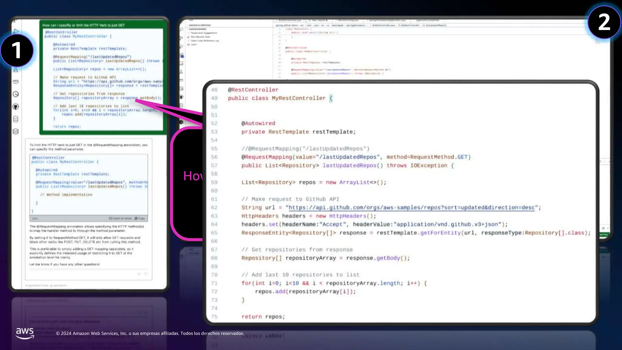Screen dimensions: 622x350
Task: Click the AWS logo at bottom left
Action: [25, 333]
